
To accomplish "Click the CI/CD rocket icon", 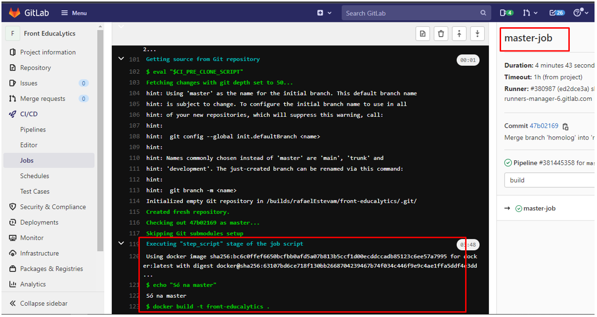I will pyautogui.click(x=13, y=114).
